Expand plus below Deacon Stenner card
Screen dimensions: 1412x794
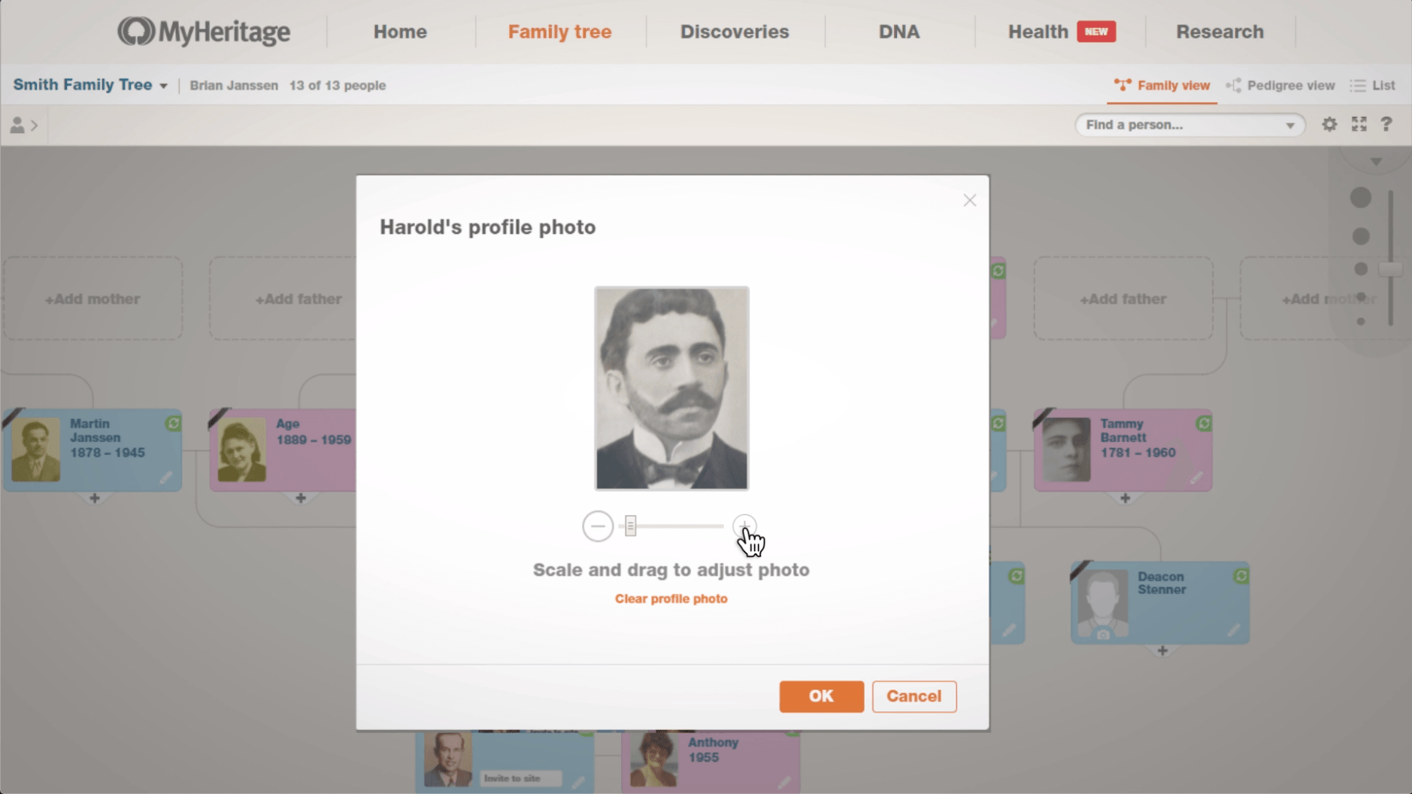point(1162,650)
